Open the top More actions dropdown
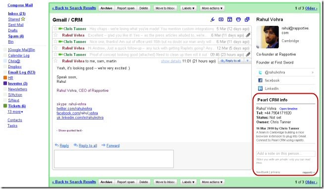 [212, 8]
